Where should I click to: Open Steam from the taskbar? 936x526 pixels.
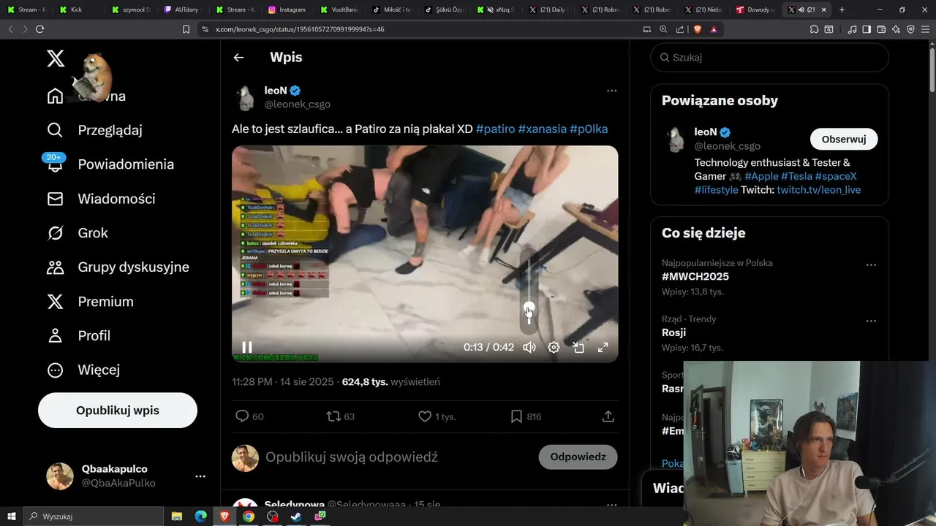[296, 517]
